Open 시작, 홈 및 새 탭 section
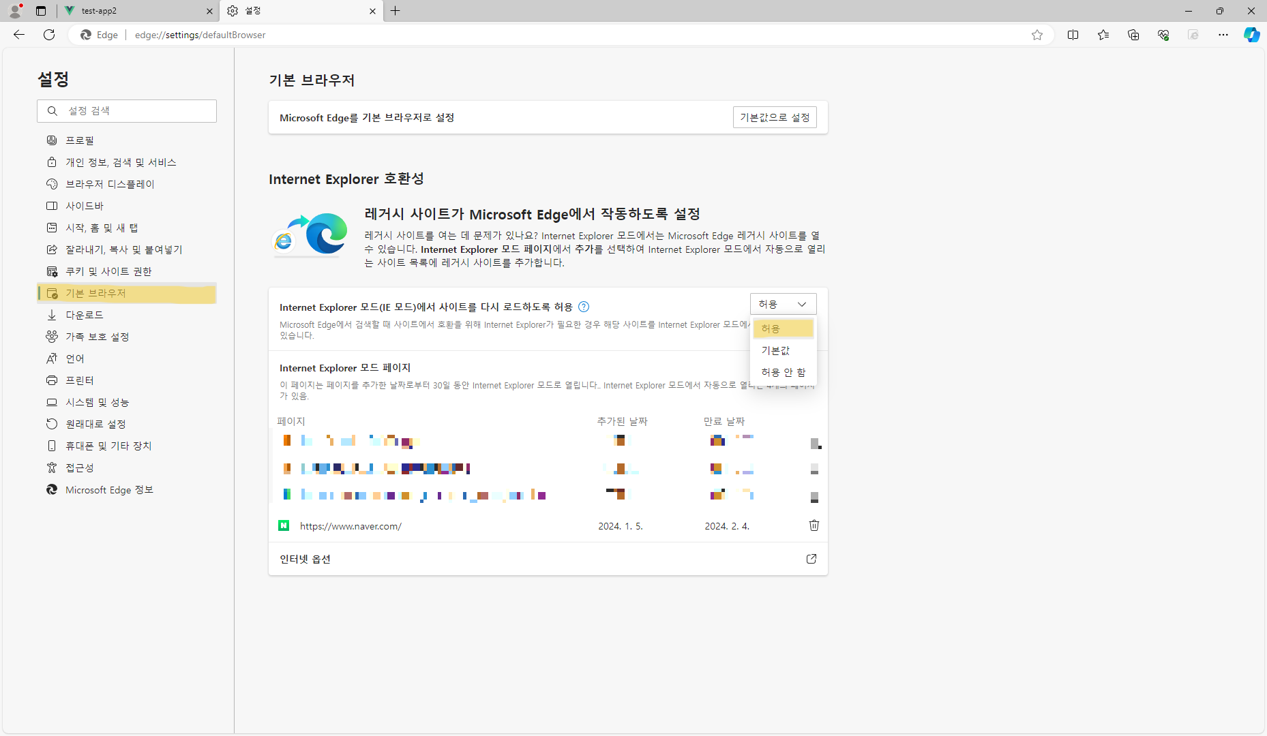 (127, 228)
